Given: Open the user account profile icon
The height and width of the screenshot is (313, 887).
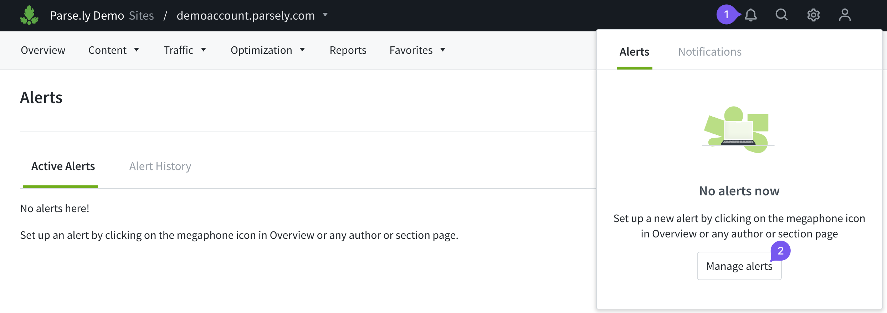Looking at the screenshot, I should point(845,15).
